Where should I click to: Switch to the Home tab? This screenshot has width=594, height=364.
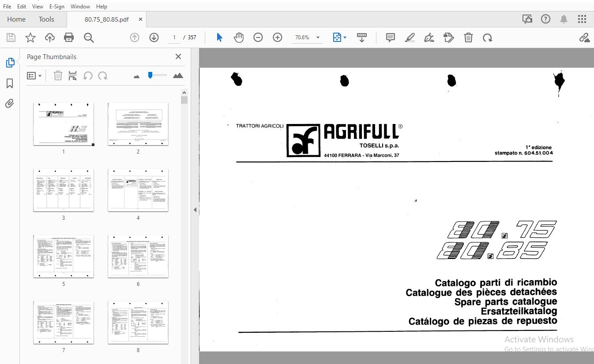tap(16, 19)
